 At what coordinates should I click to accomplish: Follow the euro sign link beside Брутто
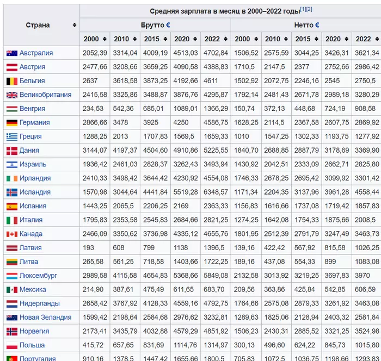click(x=168, y=25)
